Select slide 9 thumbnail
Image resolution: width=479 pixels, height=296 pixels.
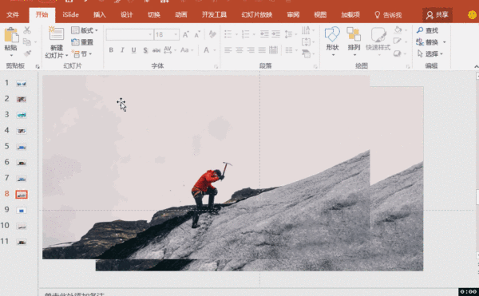pos(22,211)
